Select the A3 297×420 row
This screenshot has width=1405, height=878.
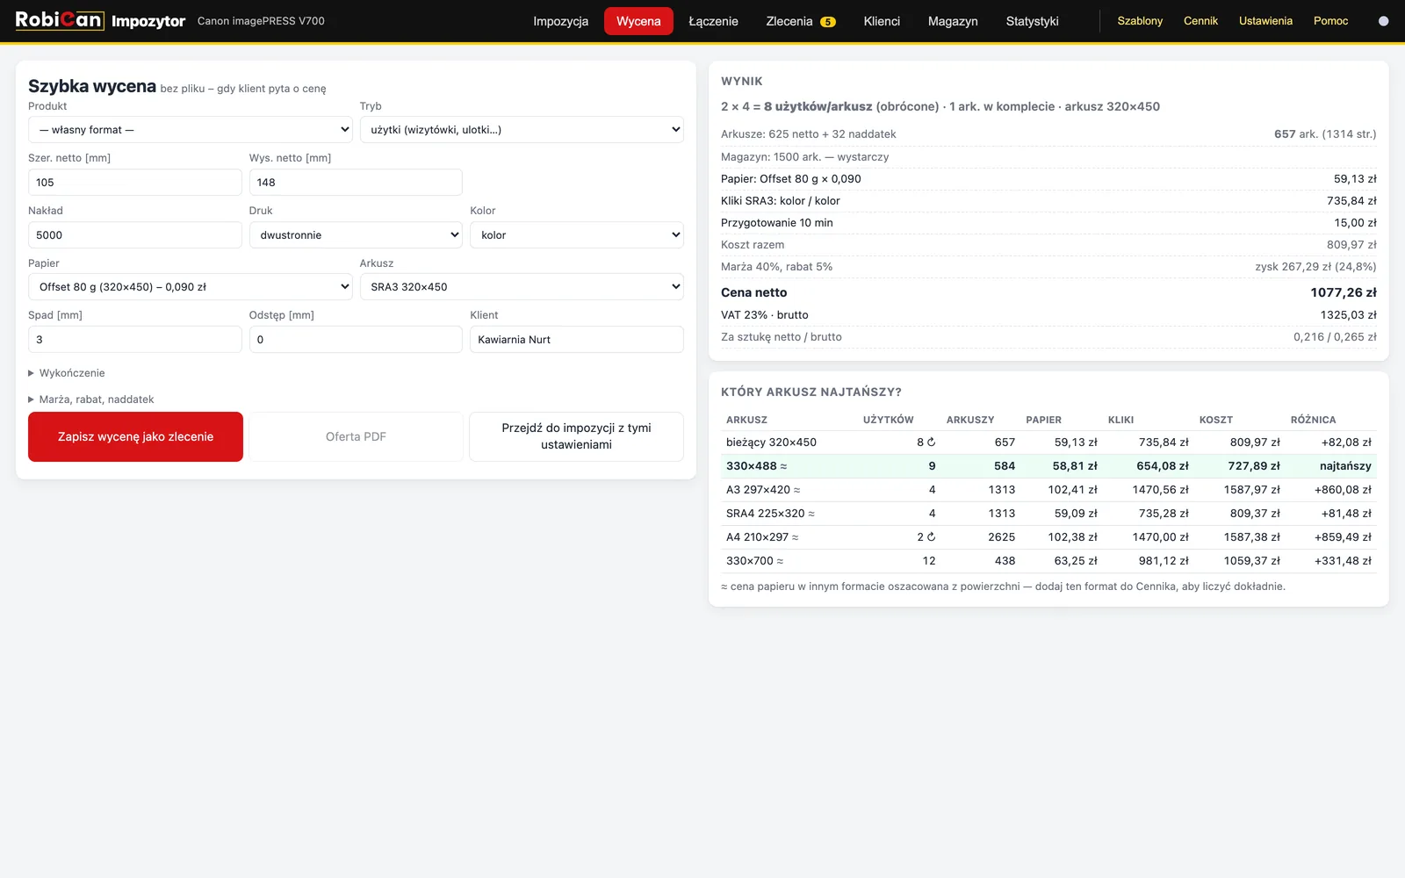1048,490
